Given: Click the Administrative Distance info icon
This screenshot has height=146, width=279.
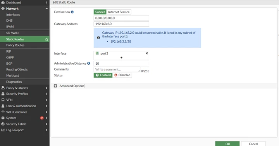Looking at the screenshot, I should coord(89,63).
